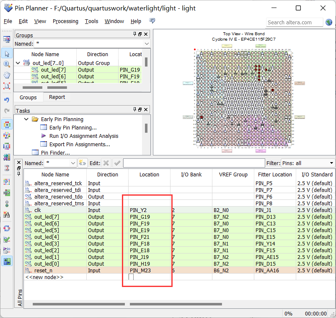The image size is (336, 318).
Task: Click the top sidebar window-layout icon
Action: (x=7, y=39)
